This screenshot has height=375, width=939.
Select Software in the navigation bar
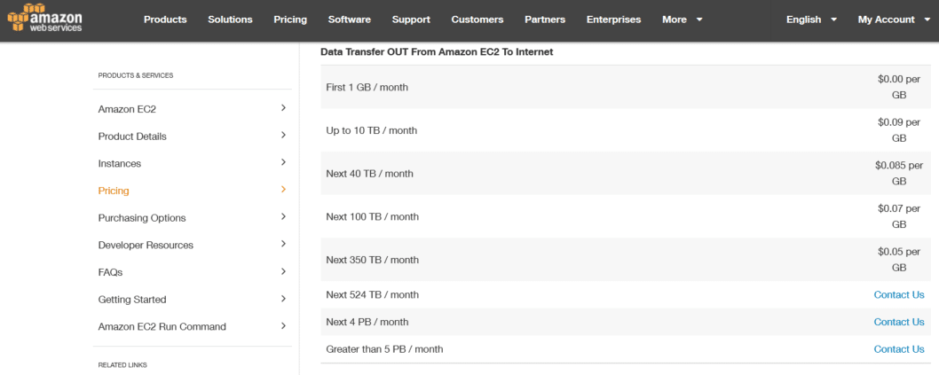click(x=349, y=20)
